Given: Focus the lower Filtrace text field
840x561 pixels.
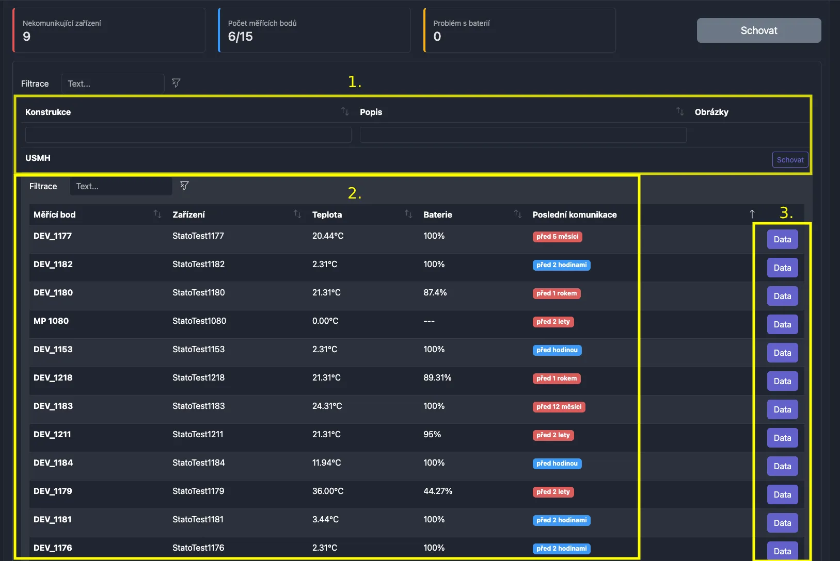Looking at the screenshot, I should pyautogui.click(x=121, y=186).
